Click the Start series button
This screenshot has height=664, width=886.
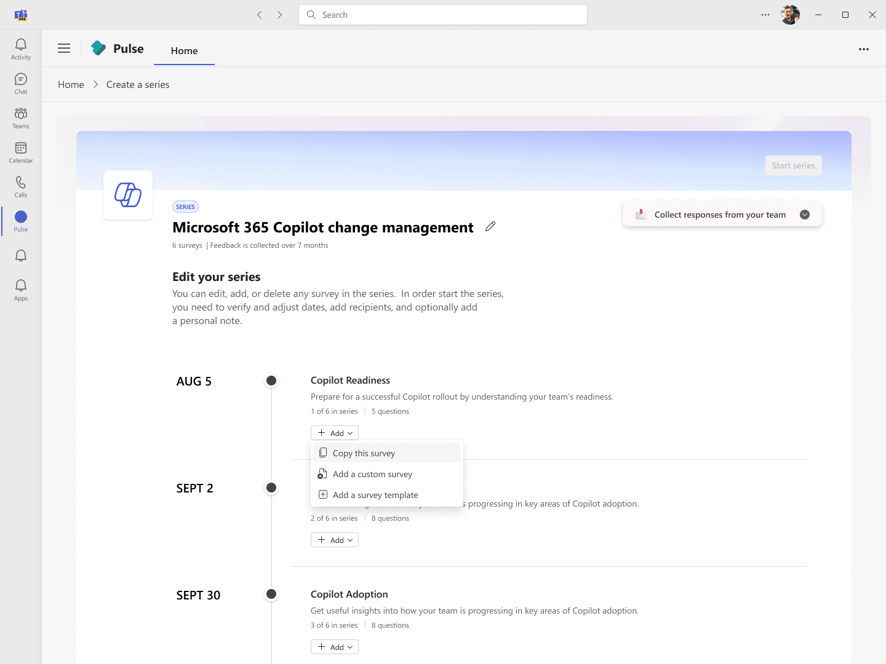(794, 165)
